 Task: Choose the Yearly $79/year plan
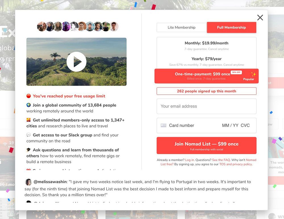(206, 61)
